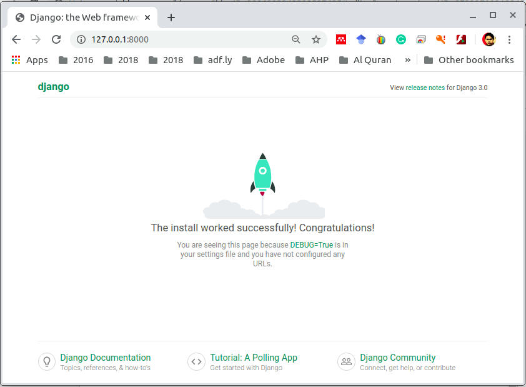Open the blue graduation cap extension
The image size is (526, 387).
pyautogui.click(x=361, y=39)
